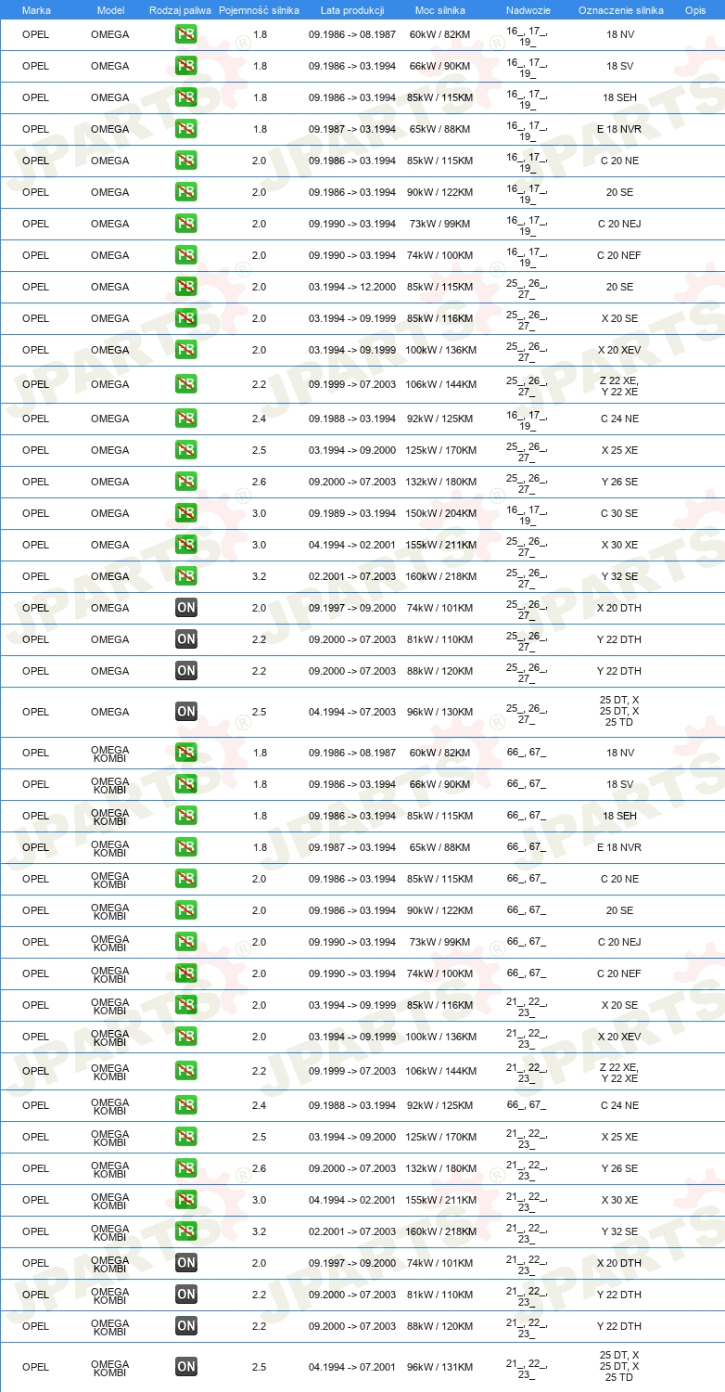Click 81kW / 110KM power in OMEGA row
Image resolution: width=725 pixels, height=1392 pixels.
click(x=440, y=640)
